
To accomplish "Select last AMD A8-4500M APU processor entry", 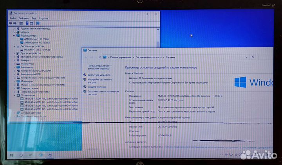I will [x=51, y=109].
